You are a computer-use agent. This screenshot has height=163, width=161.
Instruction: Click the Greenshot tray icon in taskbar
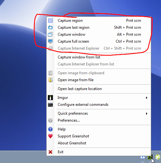pos(150,157)
